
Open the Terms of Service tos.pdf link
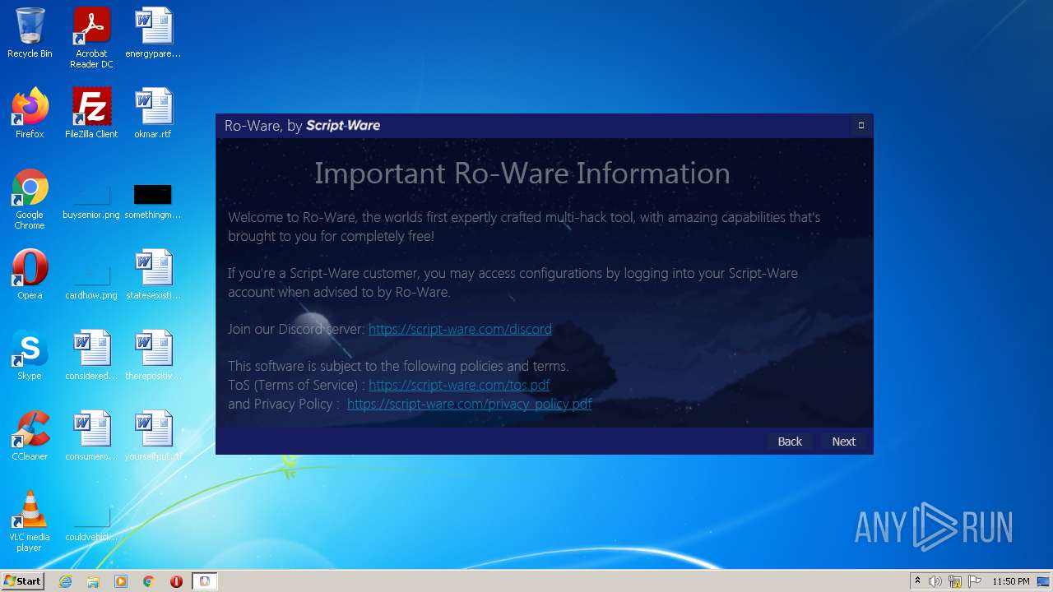pos(459,385)
